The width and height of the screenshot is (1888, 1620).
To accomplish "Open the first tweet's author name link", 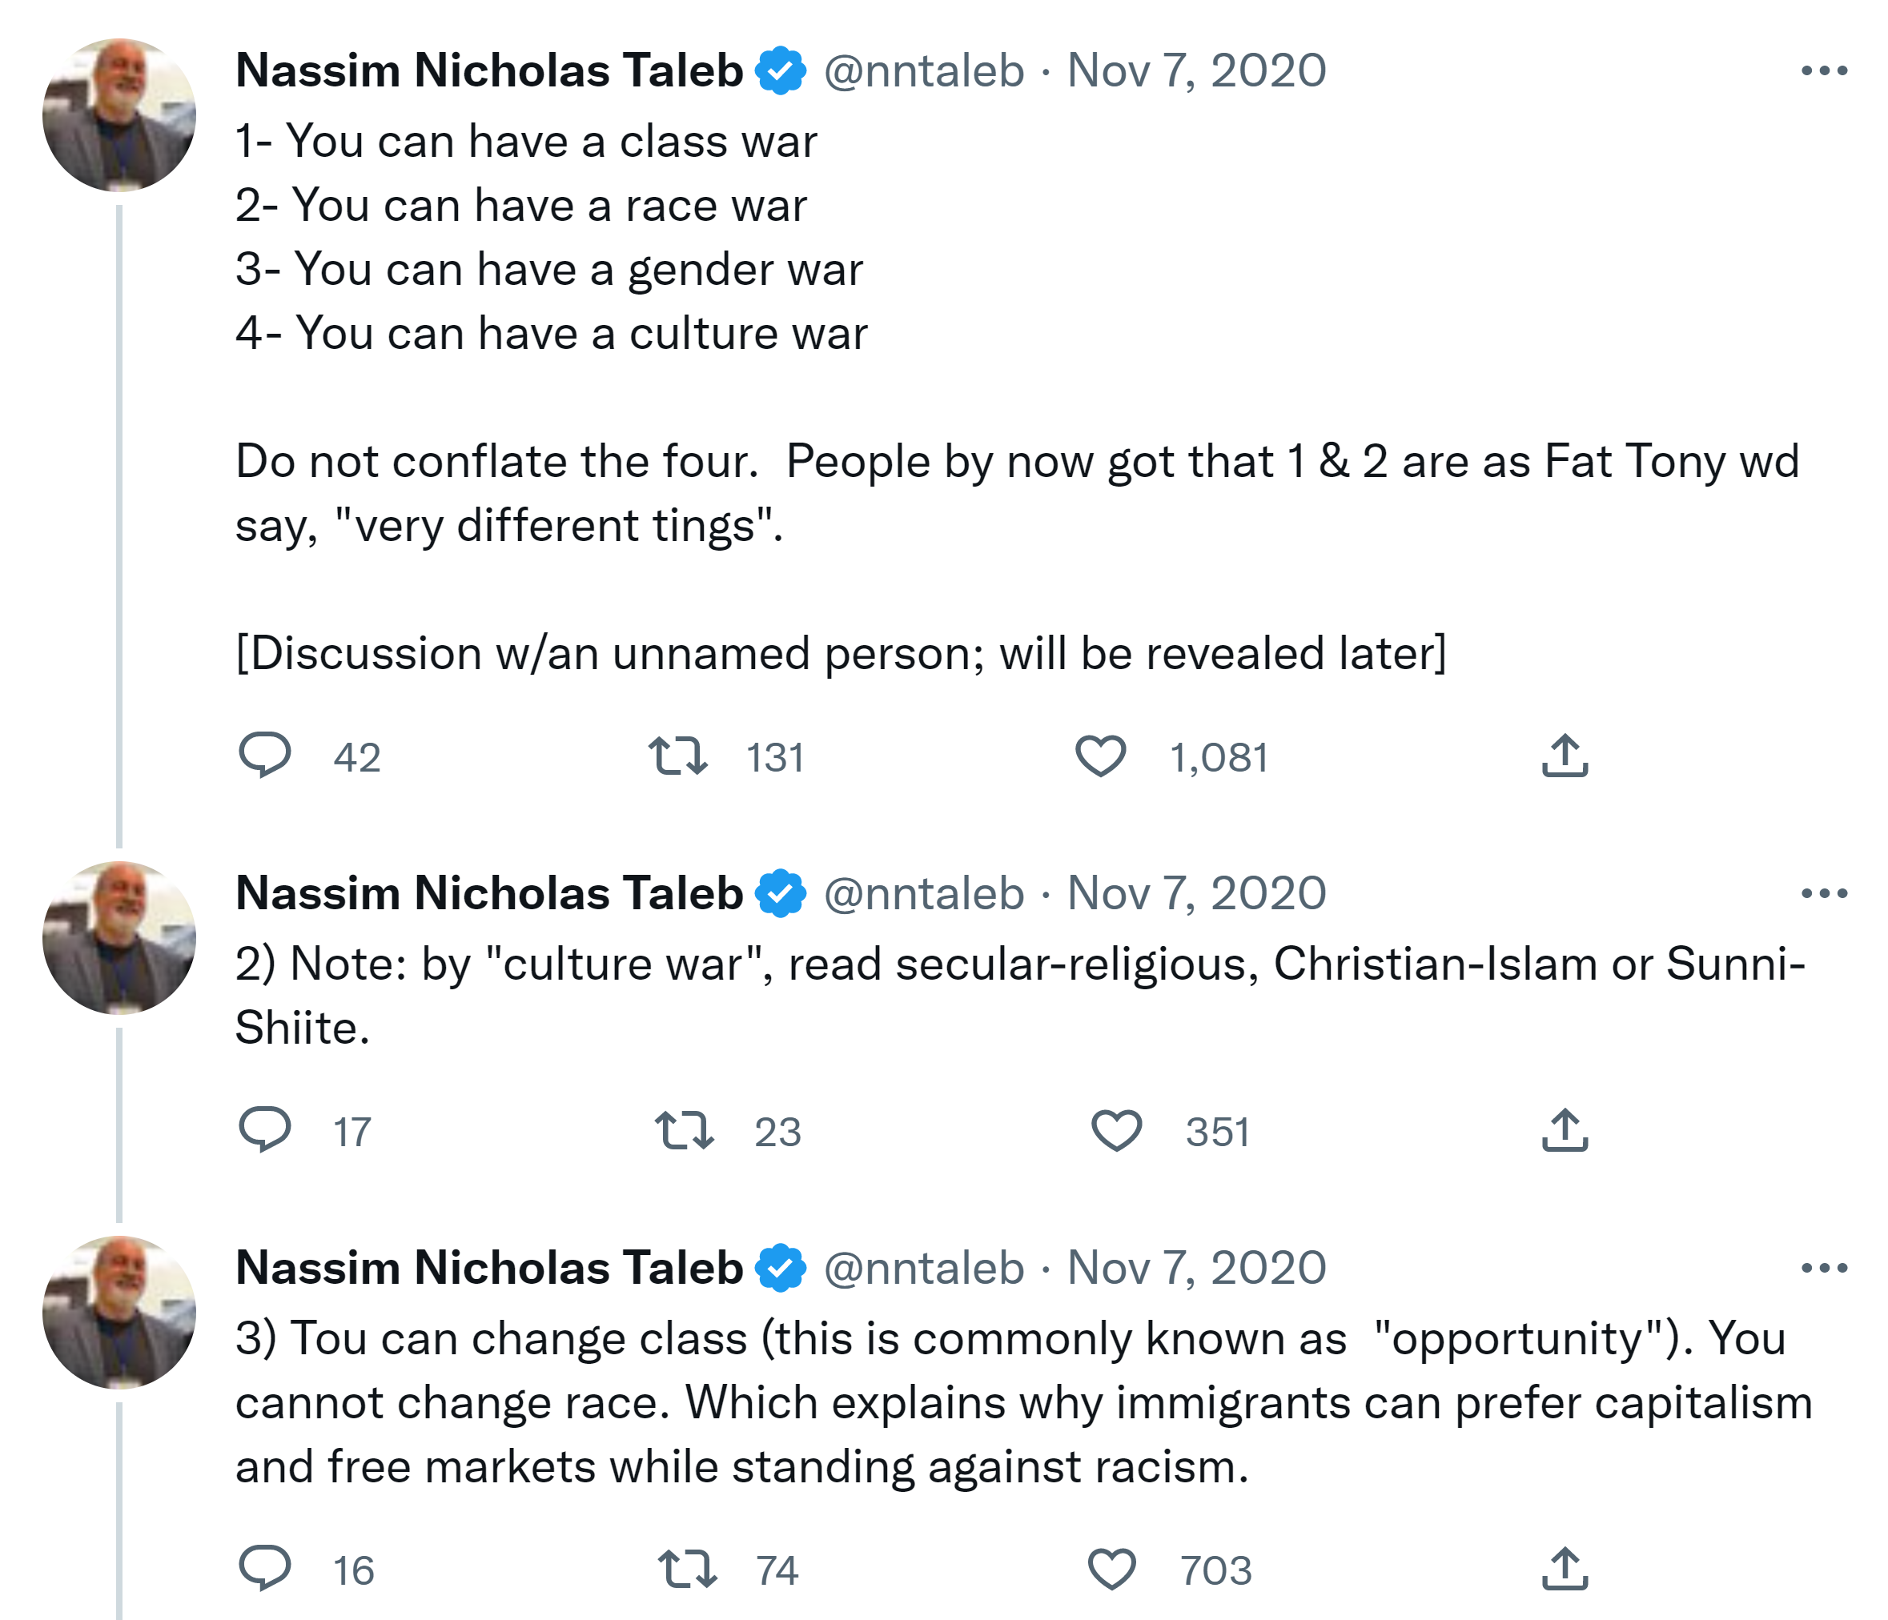I will pos(489,71).
